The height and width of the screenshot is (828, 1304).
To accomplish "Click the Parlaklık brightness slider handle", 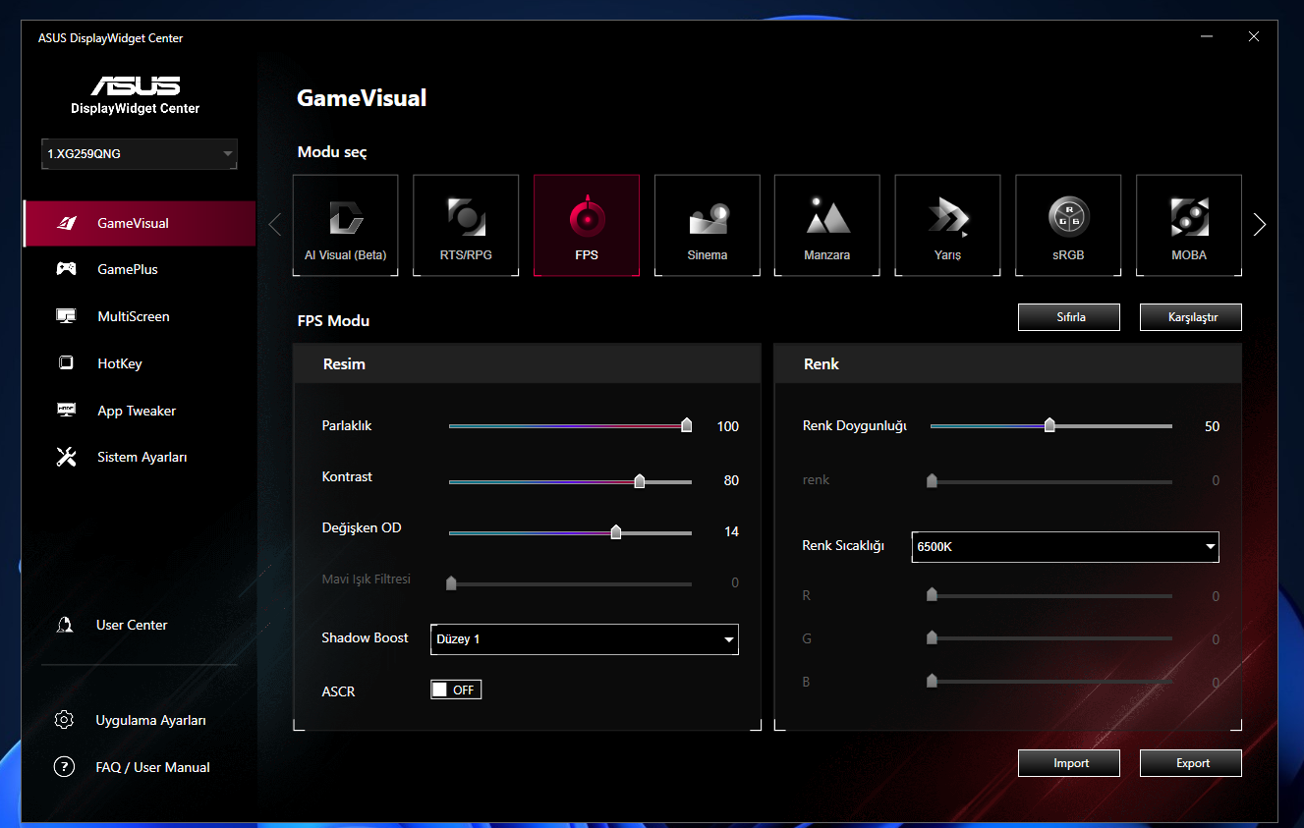I will (687, 425).
